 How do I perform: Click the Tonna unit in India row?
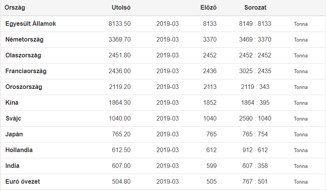click(301, 166)
